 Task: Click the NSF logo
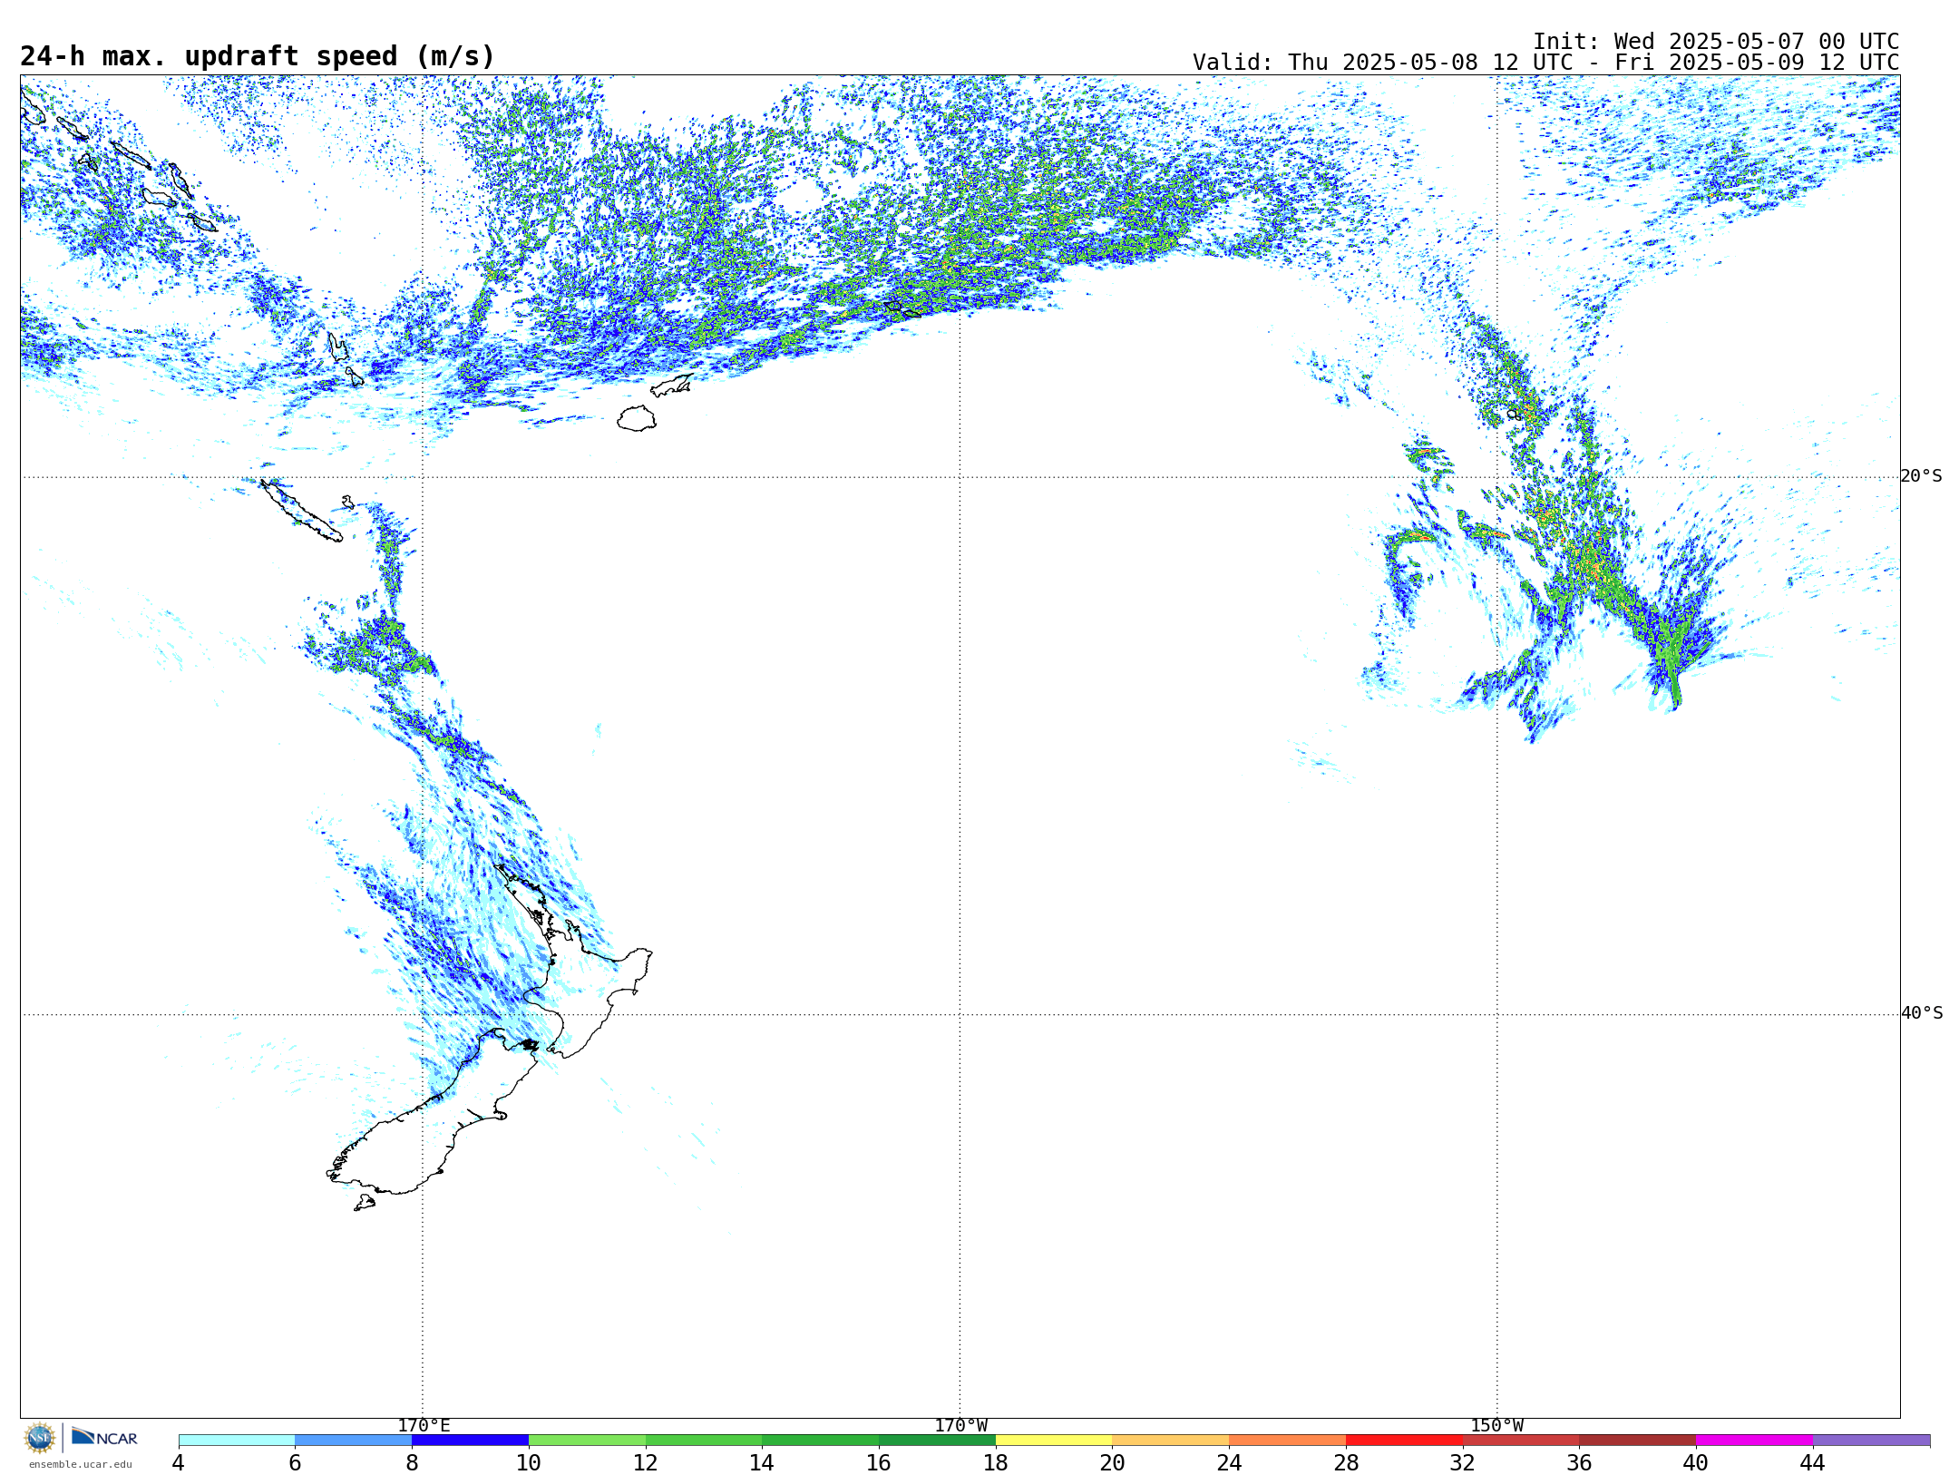(x=40, y=1438)
